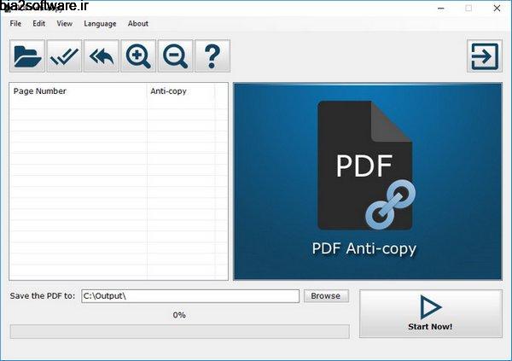The image size is (512, 361).
Task: Click the PDF Anti-copy preview image
Action: pos(368,182)
